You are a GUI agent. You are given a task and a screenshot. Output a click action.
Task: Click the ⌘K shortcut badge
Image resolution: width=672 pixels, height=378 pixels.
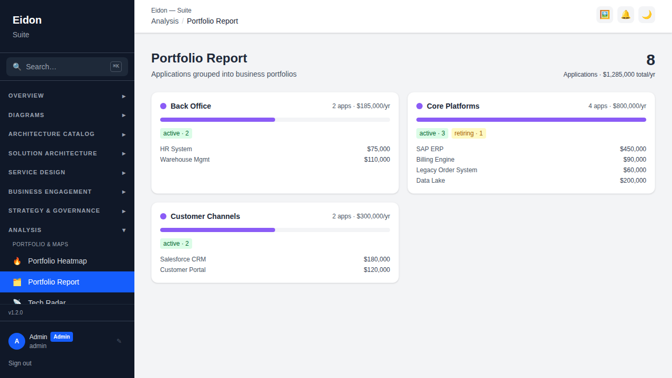pos(116,67)
